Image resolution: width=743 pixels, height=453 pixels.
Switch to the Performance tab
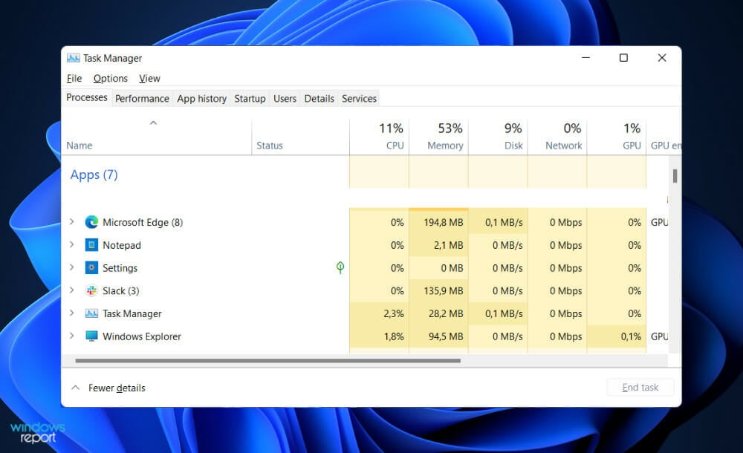(x=142, y=98)
